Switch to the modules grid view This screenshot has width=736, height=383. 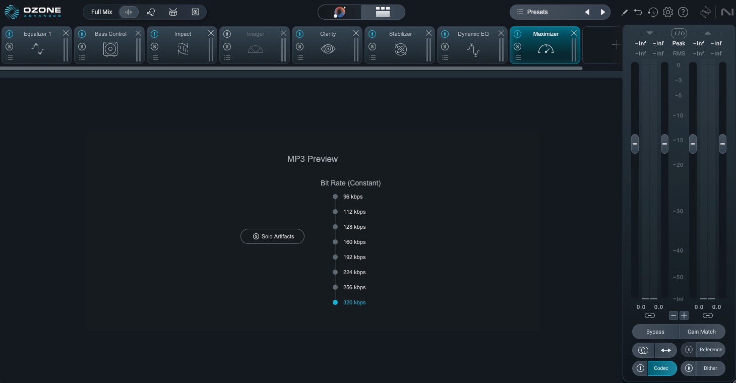click(383, 12)
